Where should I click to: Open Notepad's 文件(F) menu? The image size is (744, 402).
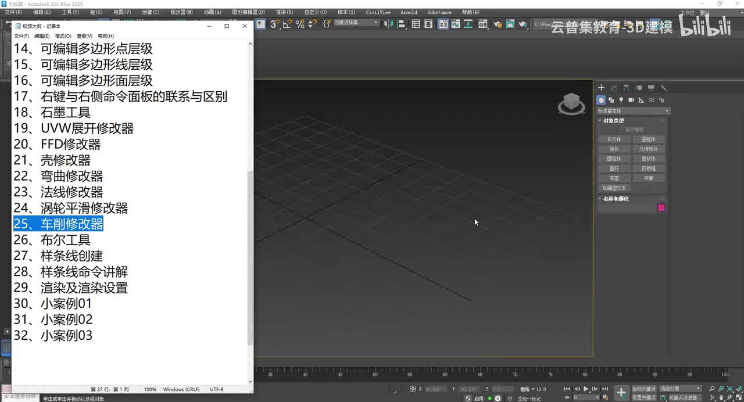[x=22, y=36]
